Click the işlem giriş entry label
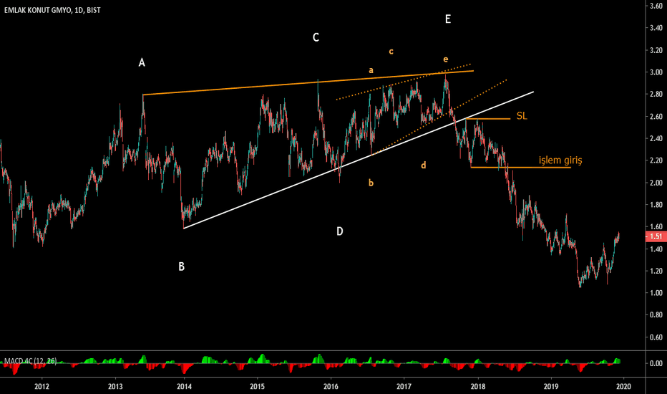 click(560, 160)
